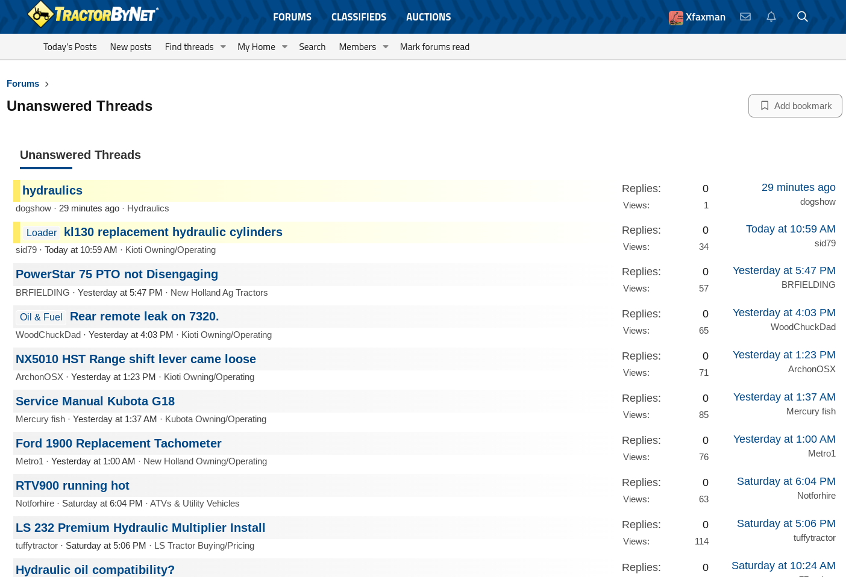Open the inbox envelope icon

(745, 17)
